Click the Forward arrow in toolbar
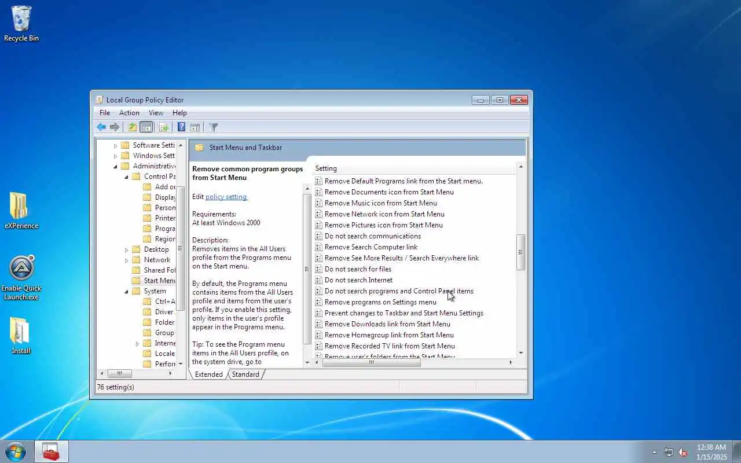Screen dimensions: 741x463 (115, 127)
